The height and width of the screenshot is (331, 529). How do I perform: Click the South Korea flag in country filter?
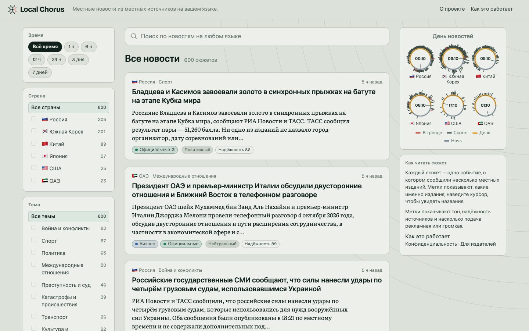click(x=45, y=132)
